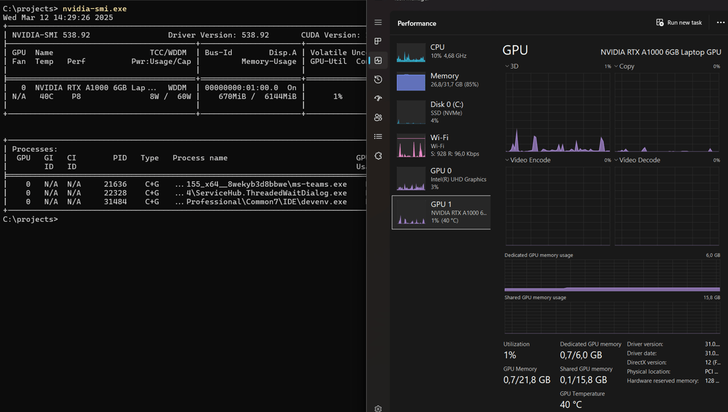Click the NVIDIA-SMI 538.92 header in terminal
This screenshot has width=728, height=412.
51,35
